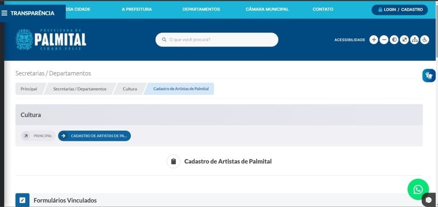Image resolution: width=438 pixels, height=207 pixels.
Task: Open the sign language (Libras) widget
Action: point(429,76)
